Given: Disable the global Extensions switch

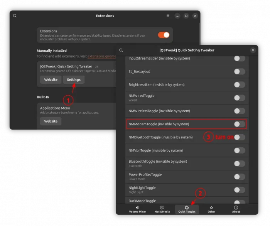Looking at the screenshot, I should [164, 35].
